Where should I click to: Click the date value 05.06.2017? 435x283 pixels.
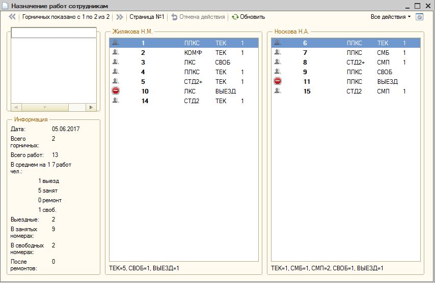[66, 129]
